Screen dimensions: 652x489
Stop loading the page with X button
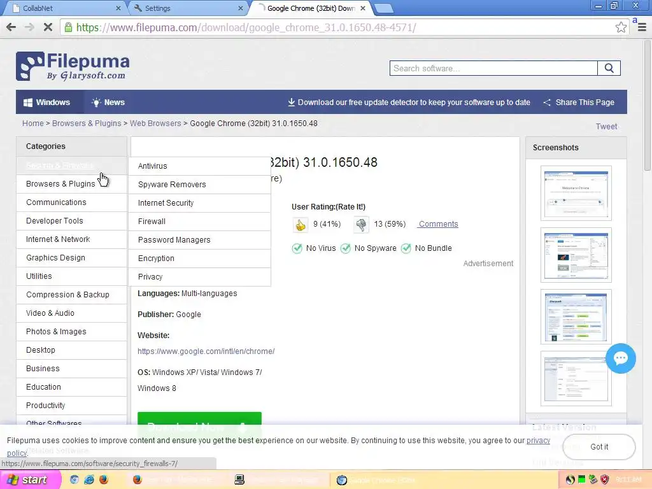(48, 27)
